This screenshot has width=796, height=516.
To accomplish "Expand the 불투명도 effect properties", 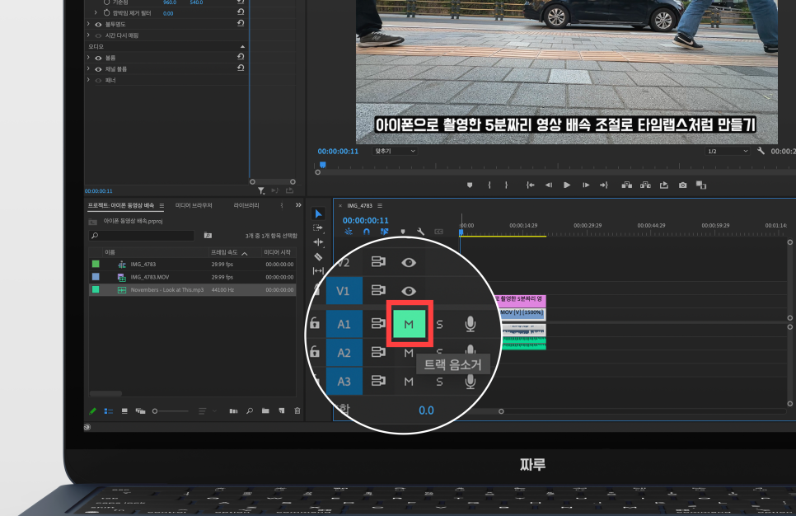I will (88, 24).
